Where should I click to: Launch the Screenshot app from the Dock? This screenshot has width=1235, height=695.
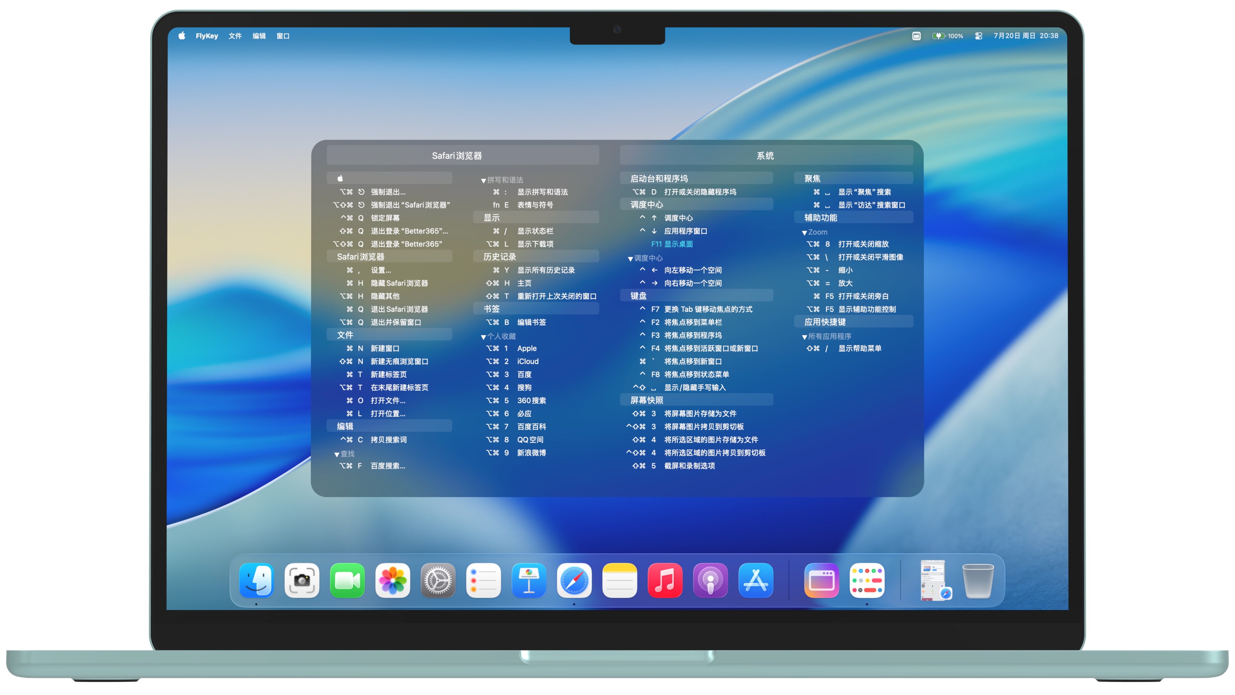[x=302, y=581]
